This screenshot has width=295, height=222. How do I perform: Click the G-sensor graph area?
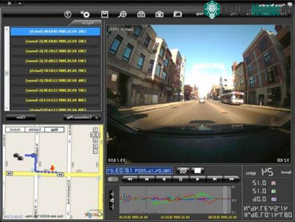point(175,200)
